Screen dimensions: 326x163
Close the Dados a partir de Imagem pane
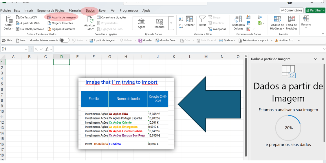[323, 59]
